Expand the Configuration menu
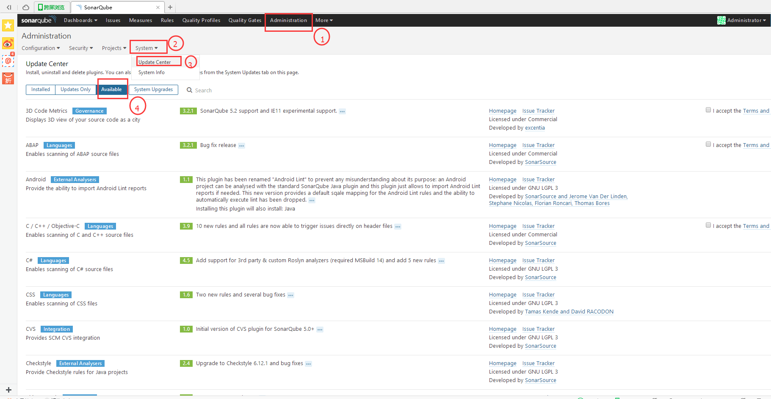The image size is (771, 399). [x=41, y=48]
